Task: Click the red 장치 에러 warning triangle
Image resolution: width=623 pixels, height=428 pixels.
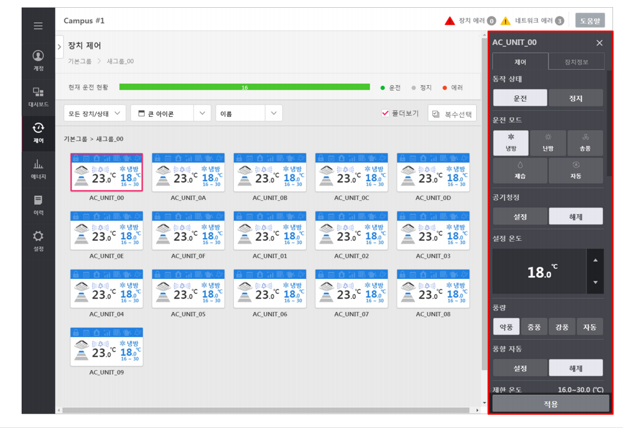Action: point(450,21)
